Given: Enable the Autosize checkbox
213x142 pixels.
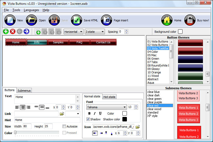Looking at the screenshot, I should tap(64, 126).
